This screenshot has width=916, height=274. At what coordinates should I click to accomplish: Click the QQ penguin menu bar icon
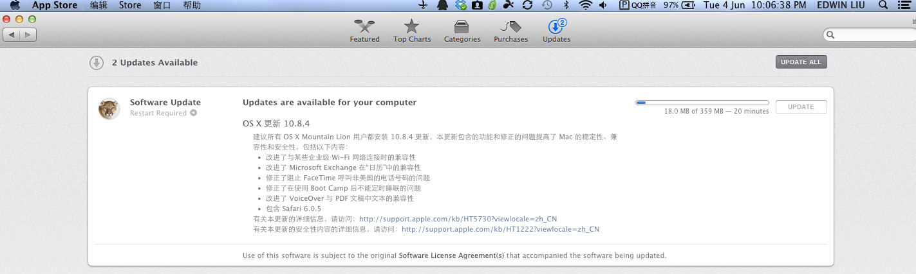coord(442,5)
